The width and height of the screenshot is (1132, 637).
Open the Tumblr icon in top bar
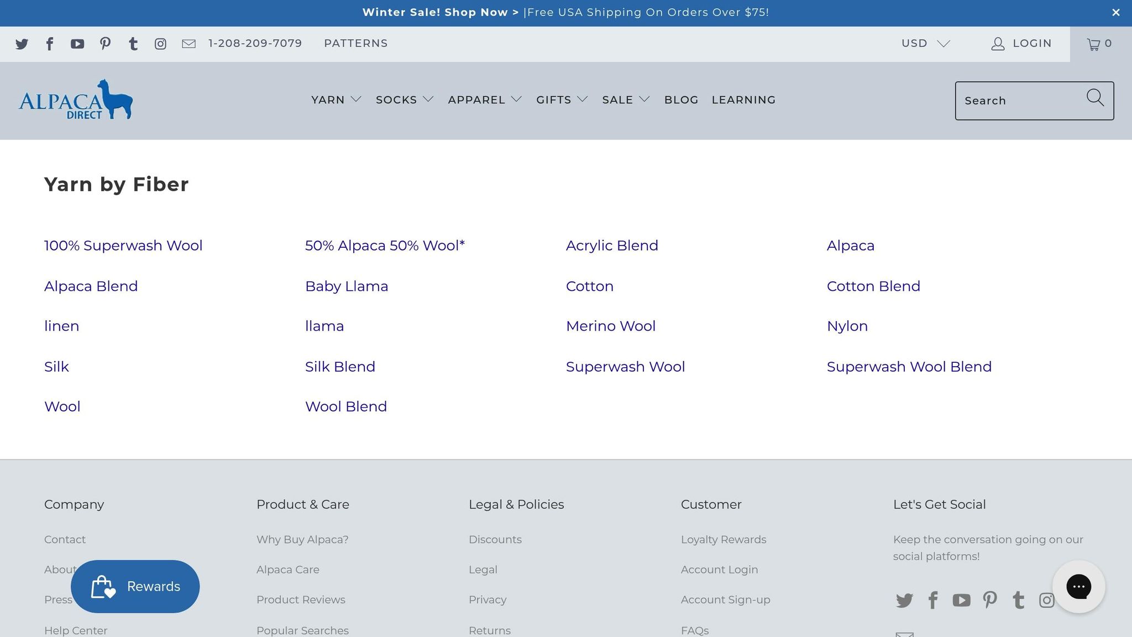point(133,44)
